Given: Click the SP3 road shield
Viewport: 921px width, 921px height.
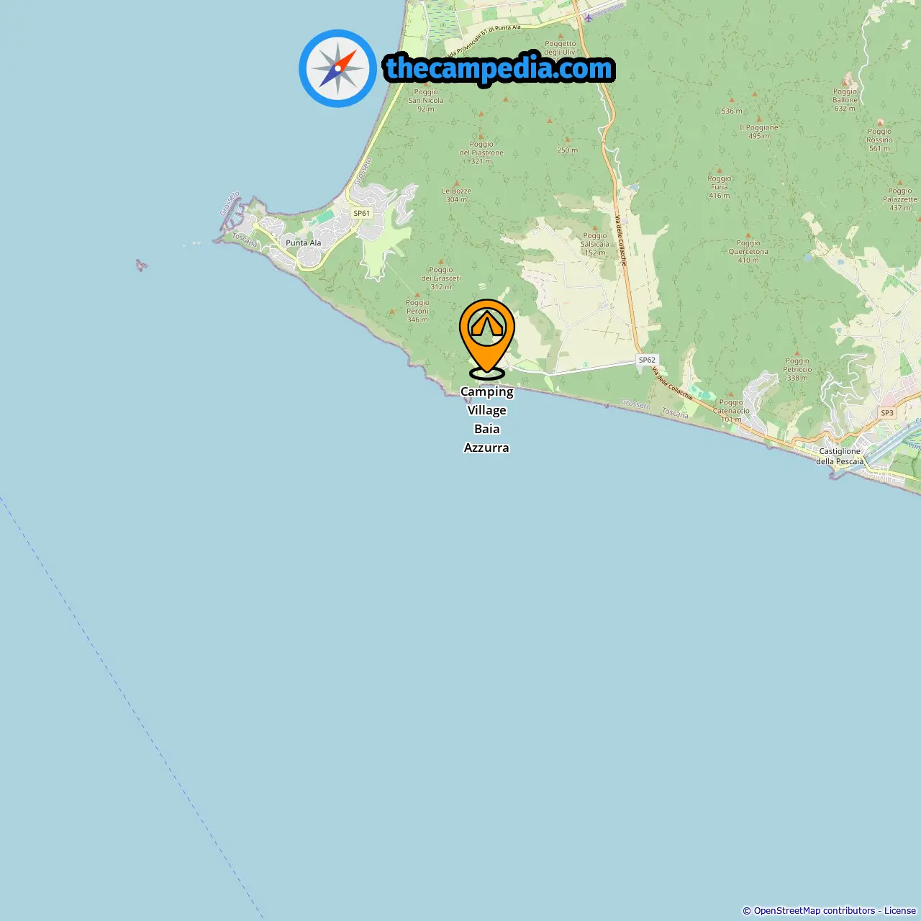Looking at the screenshot, I should tap(887, 413).
